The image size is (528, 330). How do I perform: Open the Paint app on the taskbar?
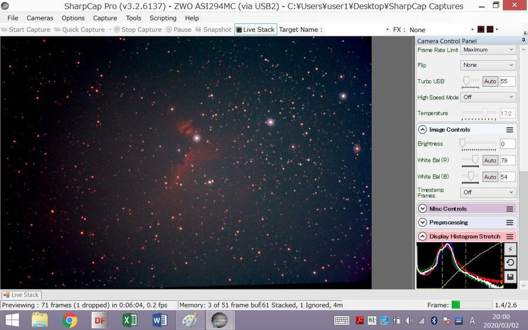(x=190, y=320)
